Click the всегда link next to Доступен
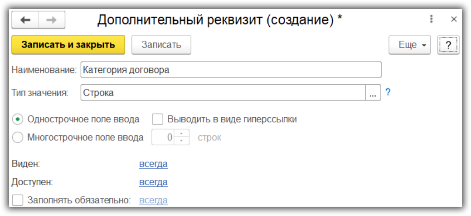 pos(153,182)
